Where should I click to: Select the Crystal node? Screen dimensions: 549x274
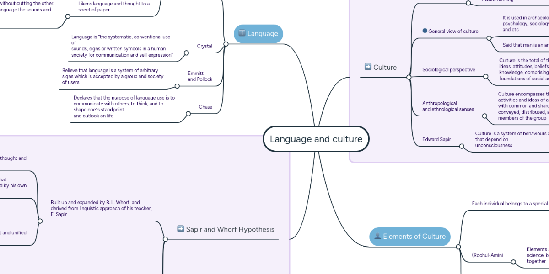click(x=205, y=46)
